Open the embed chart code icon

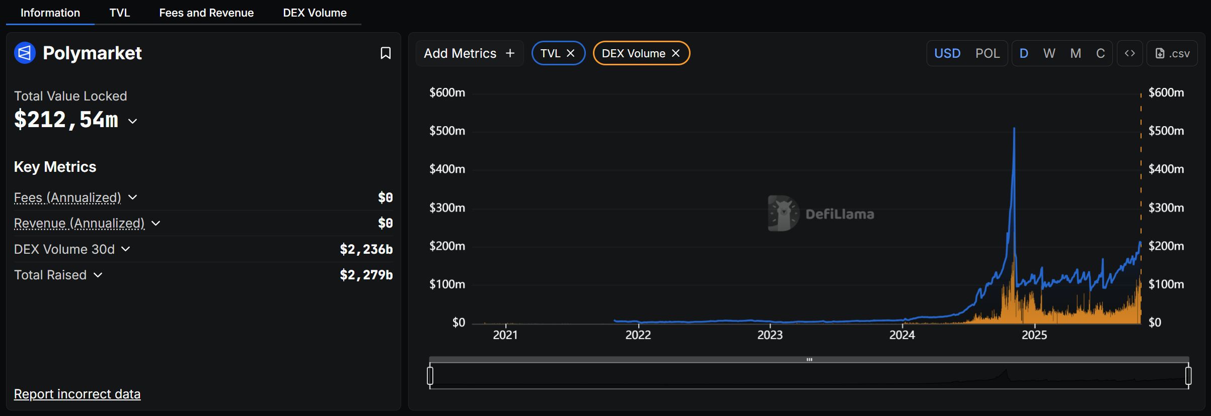(1129, 53)
